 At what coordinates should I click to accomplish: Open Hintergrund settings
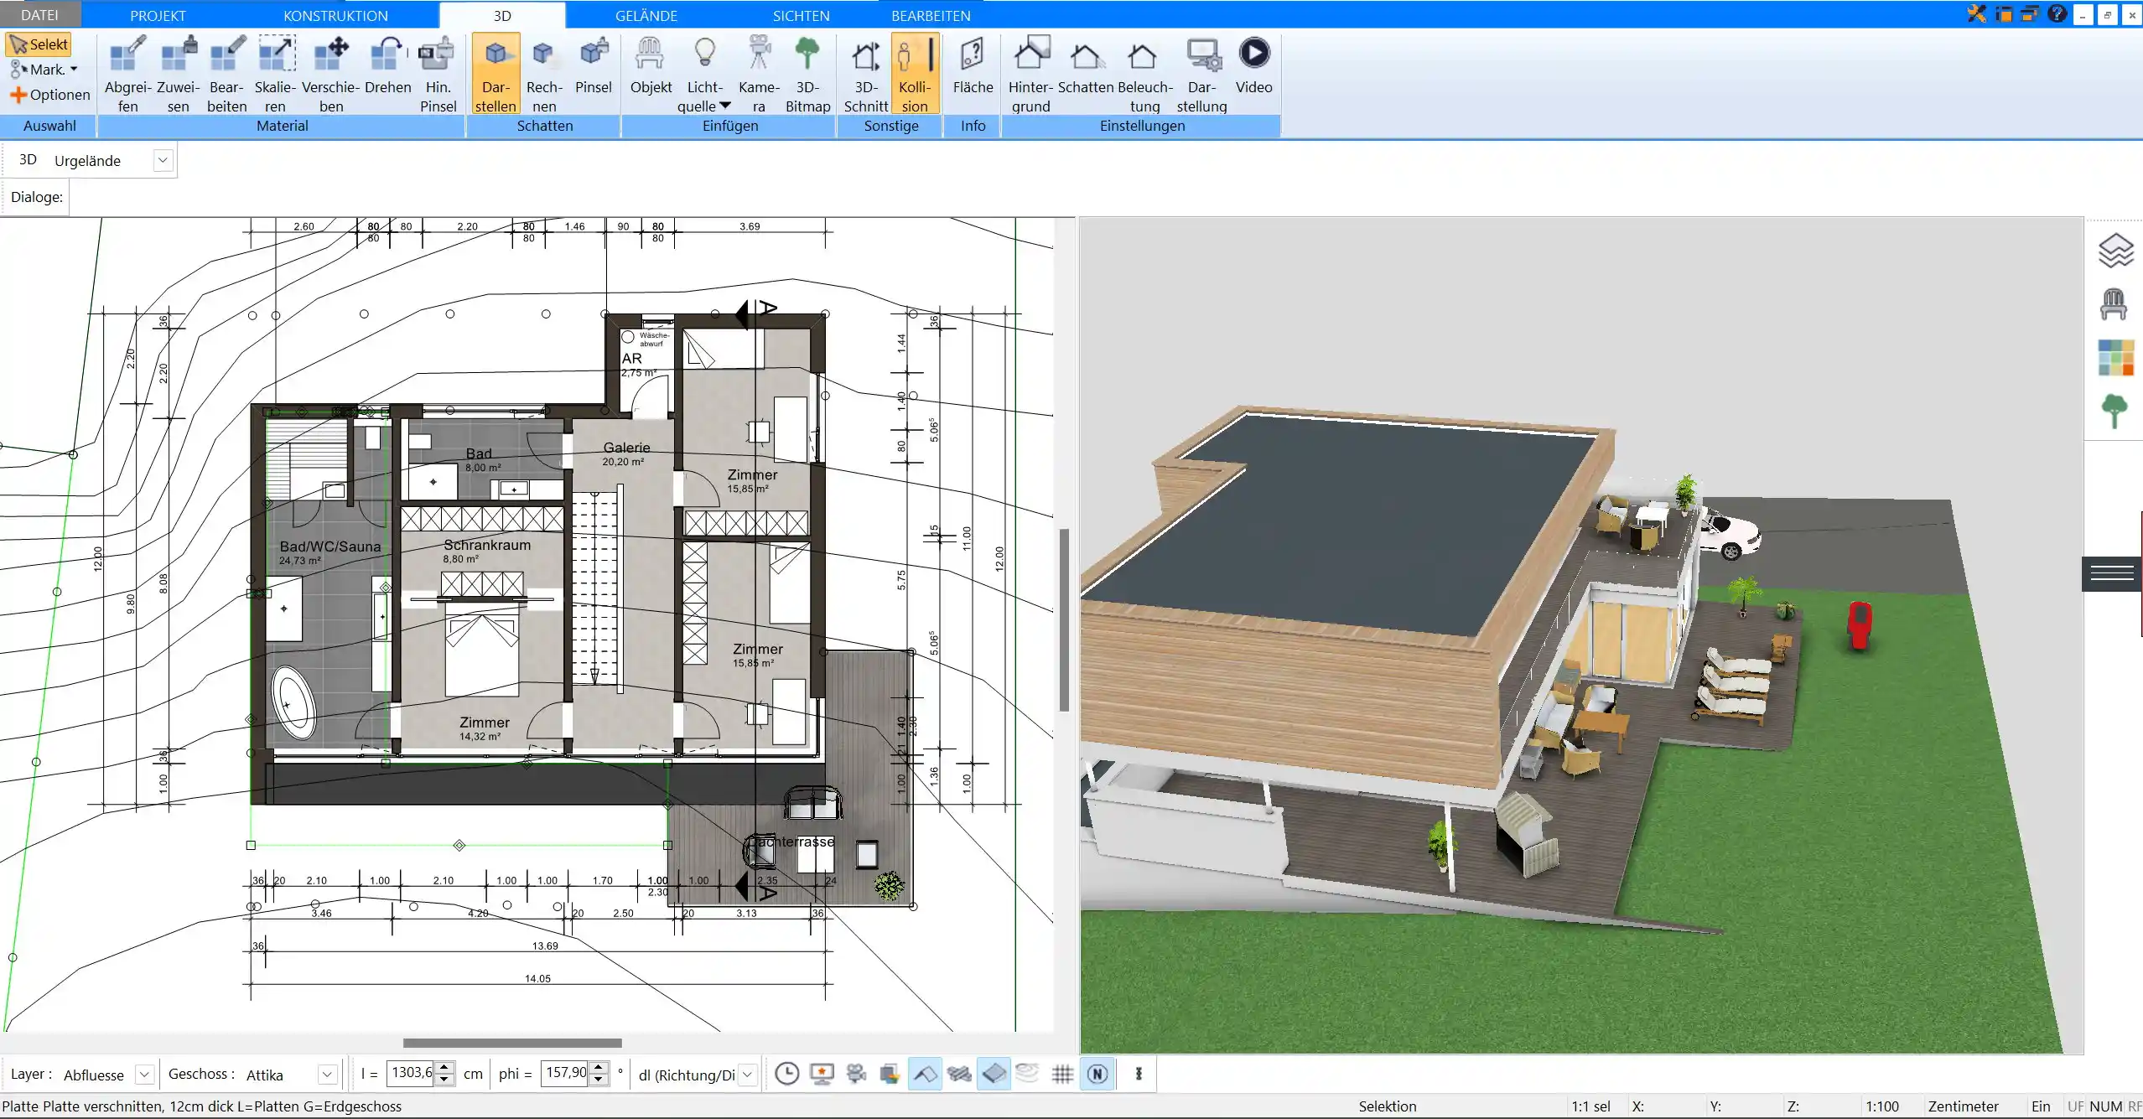[1030, 74]
